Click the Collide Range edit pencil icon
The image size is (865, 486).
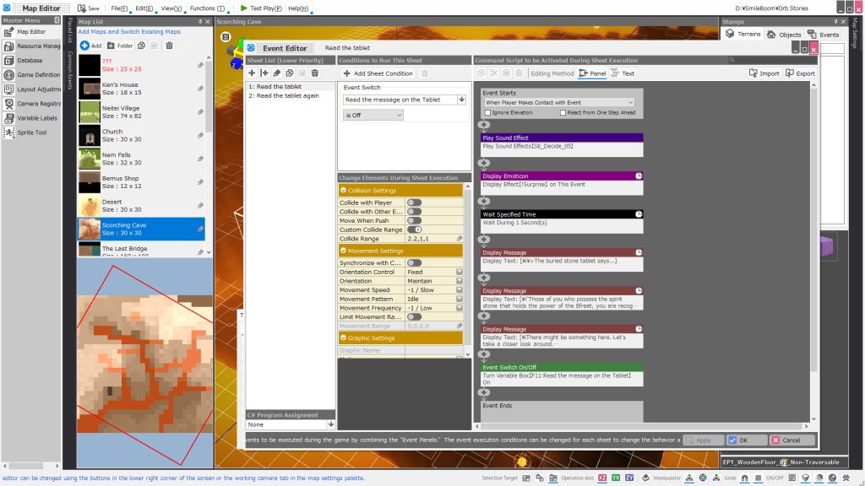[x=460, y=239]
